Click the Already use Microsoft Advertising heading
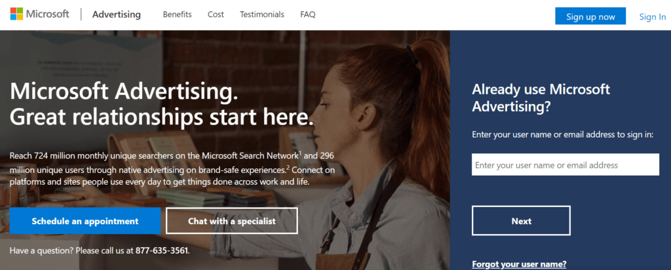Image resolution: width=671 pixels, height=270 pixels. 541,98
